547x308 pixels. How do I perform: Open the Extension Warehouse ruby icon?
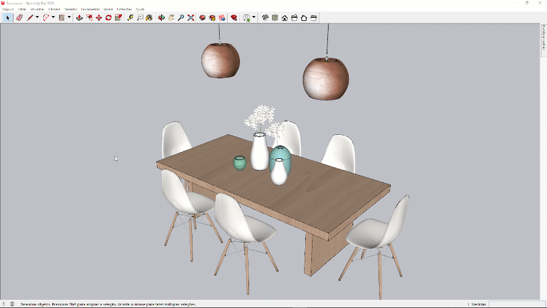point(234,18)
